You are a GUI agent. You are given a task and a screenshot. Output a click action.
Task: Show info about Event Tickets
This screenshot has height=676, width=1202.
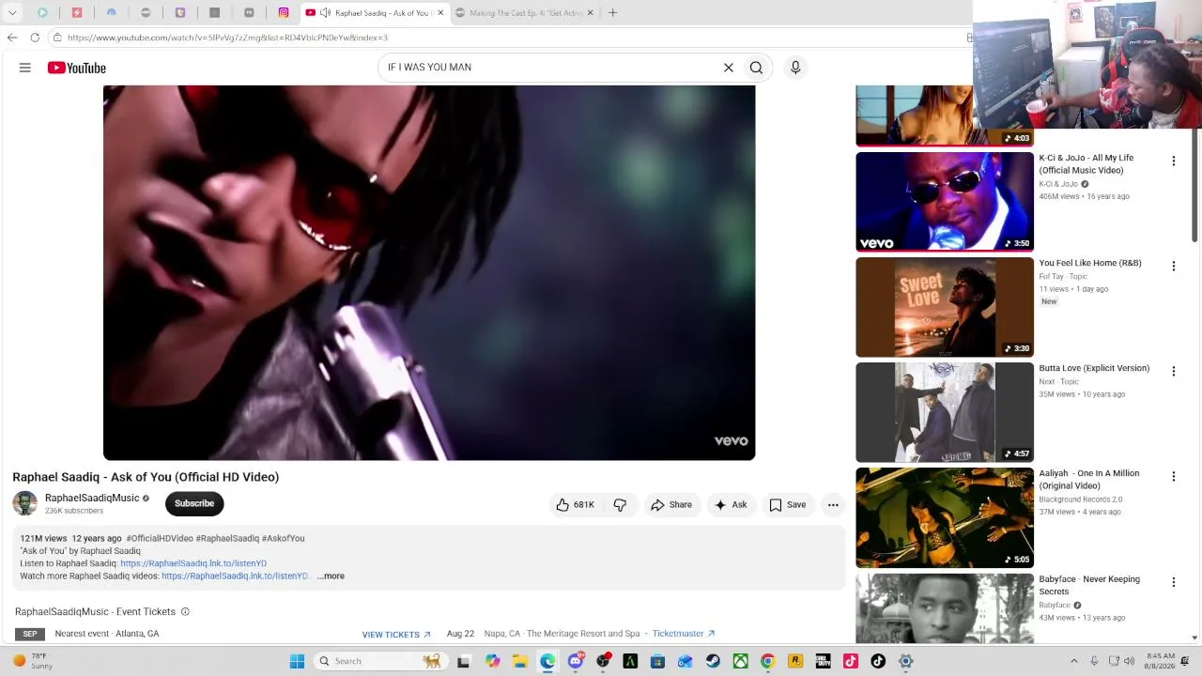pyautogui.click(x=185, y=612)
